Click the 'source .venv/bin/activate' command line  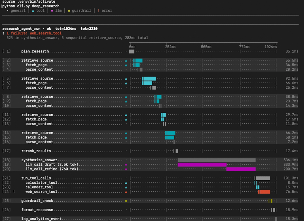[x=29, y=2]
